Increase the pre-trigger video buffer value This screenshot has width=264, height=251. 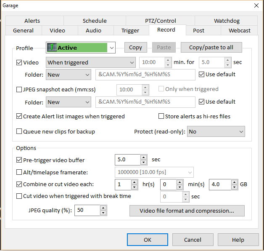click(143, 158)
